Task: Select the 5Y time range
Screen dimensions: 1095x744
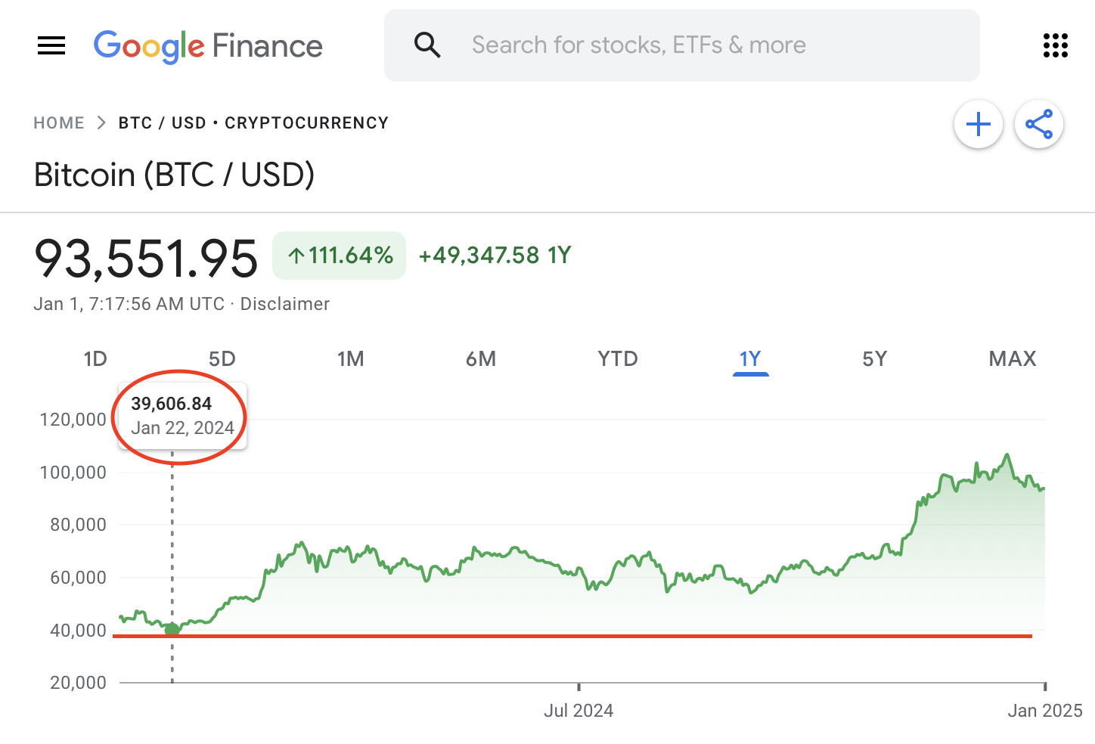Action: click(x=875, y=358)
